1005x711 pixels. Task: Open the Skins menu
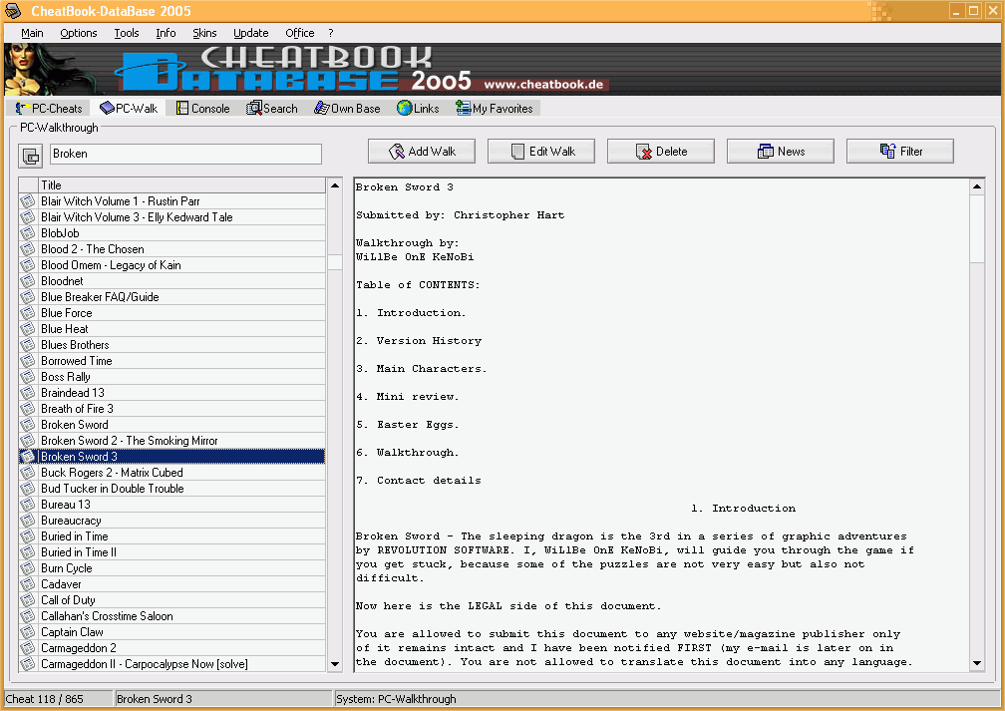click(x=204, y=33)
